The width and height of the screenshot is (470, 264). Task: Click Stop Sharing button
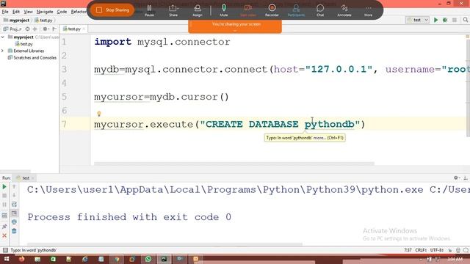[x=112, y=10]
